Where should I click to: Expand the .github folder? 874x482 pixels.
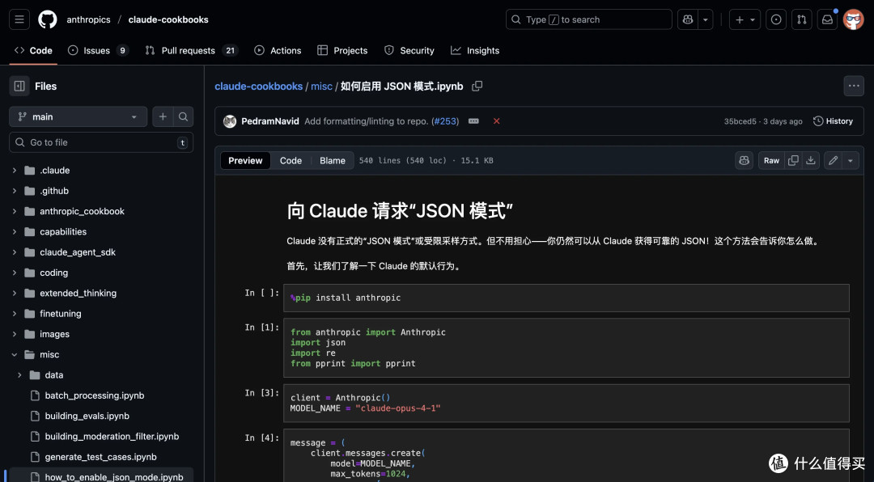pos(15,191)
